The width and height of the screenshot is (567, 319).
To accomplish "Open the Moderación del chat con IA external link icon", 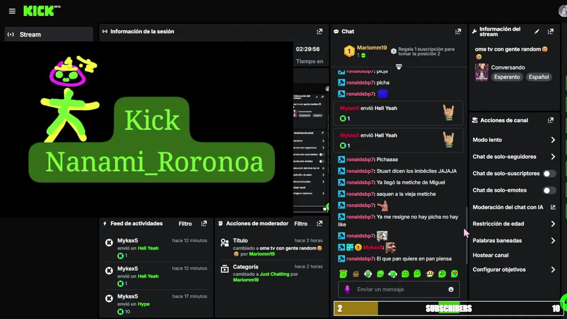I will point(553,207).
